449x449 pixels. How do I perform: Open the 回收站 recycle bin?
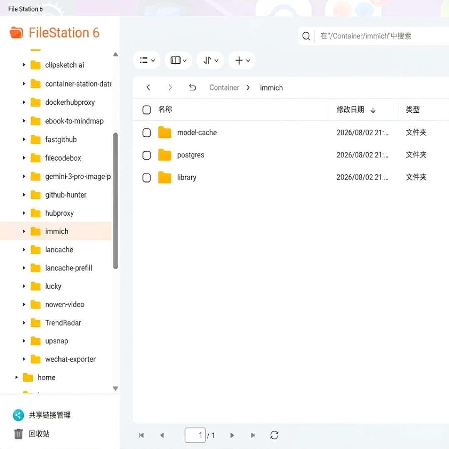39,434
